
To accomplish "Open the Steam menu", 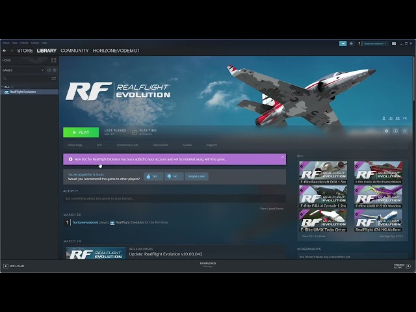I will (6, 43).
